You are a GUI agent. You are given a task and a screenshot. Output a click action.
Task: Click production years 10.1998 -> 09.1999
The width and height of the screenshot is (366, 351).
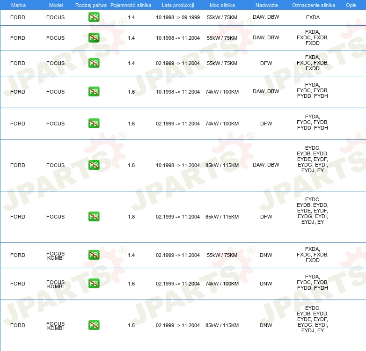coord(178,17)
